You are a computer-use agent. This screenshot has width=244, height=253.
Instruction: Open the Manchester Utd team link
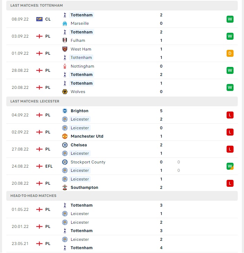87,136
